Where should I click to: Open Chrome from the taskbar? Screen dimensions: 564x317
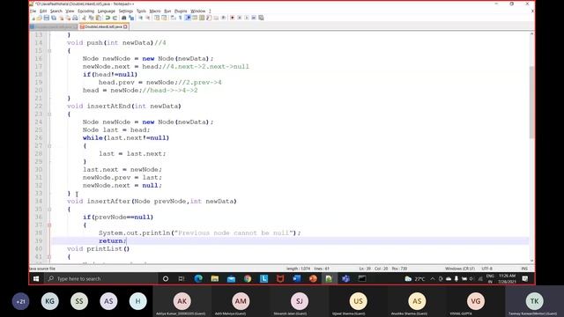pyautogui.click(x=248, y=278)
